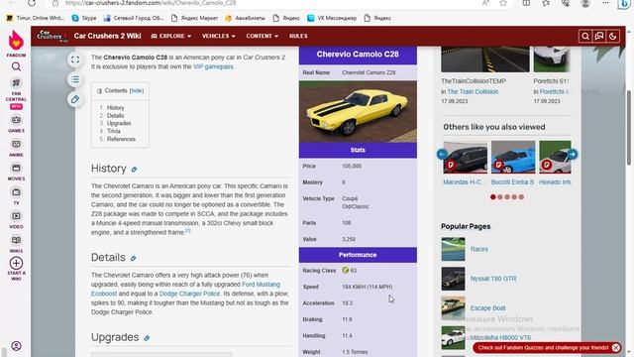Open the Nyssat T80 GTR page
This screenshot has width=634, height=357.
(493, 279)
